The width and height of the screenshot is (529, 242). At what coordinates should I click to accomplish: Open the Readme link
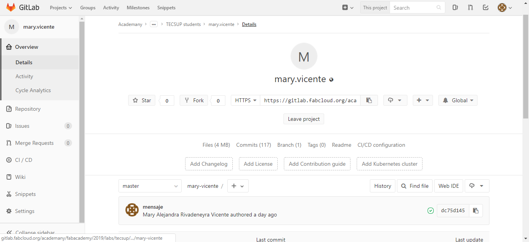[342, 145]
